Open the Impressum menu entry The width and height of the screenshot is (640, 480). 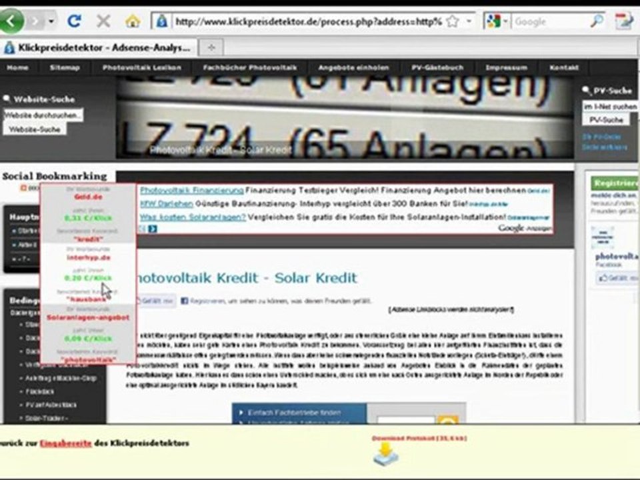pyautogui.click(x=506, y=67)
